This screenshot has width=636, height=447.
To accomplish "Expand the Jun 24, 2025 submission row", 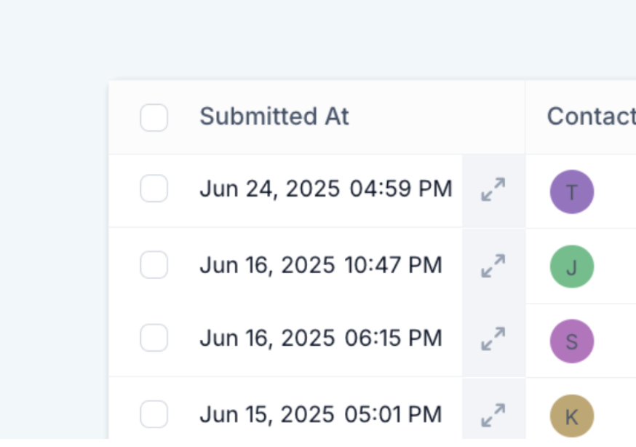I will [x=493, y=190].
